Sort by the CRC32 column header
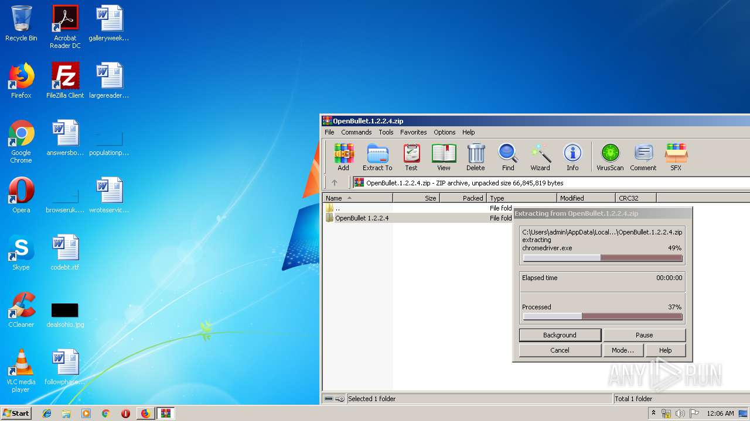This screenshot has width=750, height=421. [636, 198]
